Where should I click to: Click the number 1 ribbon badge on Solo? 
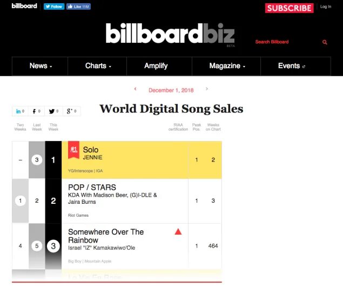coord(73,151)
